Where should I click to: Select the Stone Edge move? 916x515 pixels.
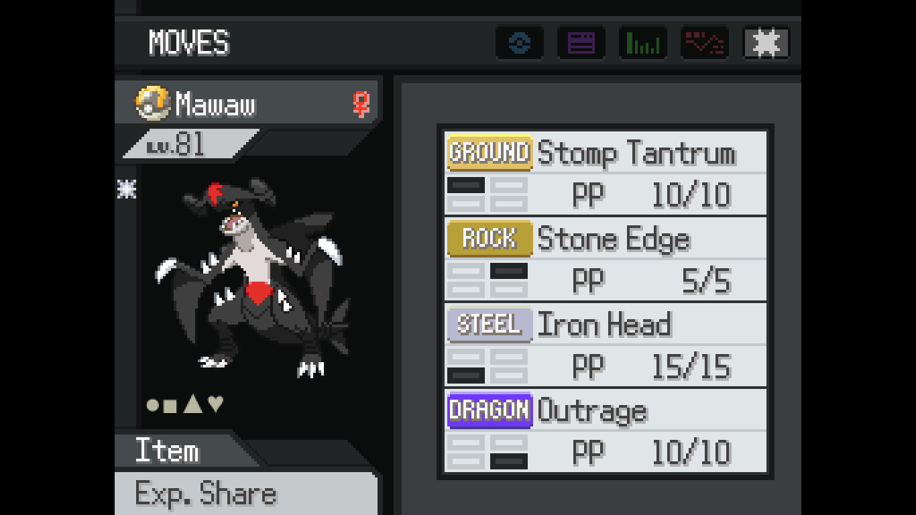point(606,259)
